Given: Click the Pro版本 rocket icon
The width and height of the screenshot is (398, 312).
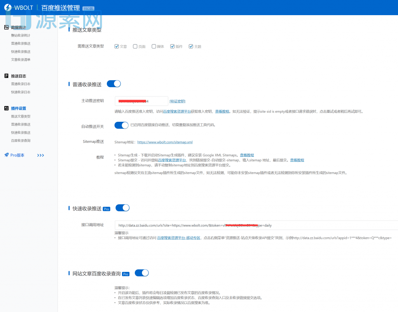Looking at the screenshot, I should 6,155.
